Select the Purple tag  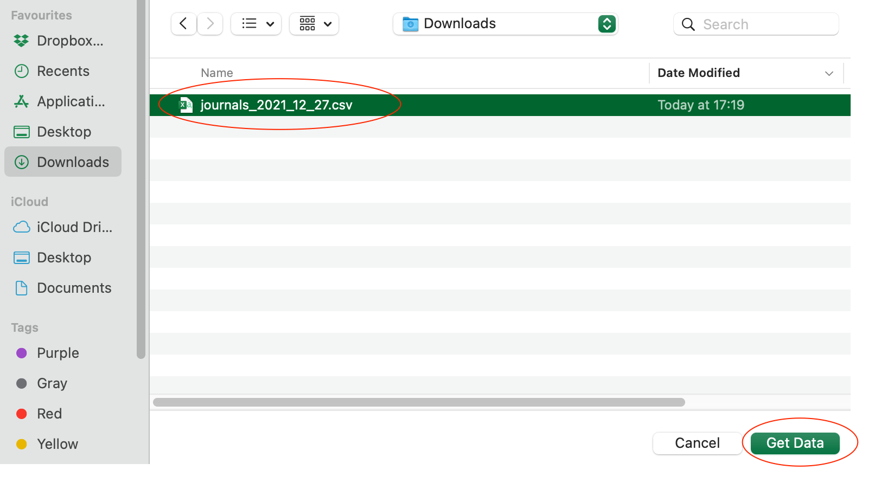[58, 353]
